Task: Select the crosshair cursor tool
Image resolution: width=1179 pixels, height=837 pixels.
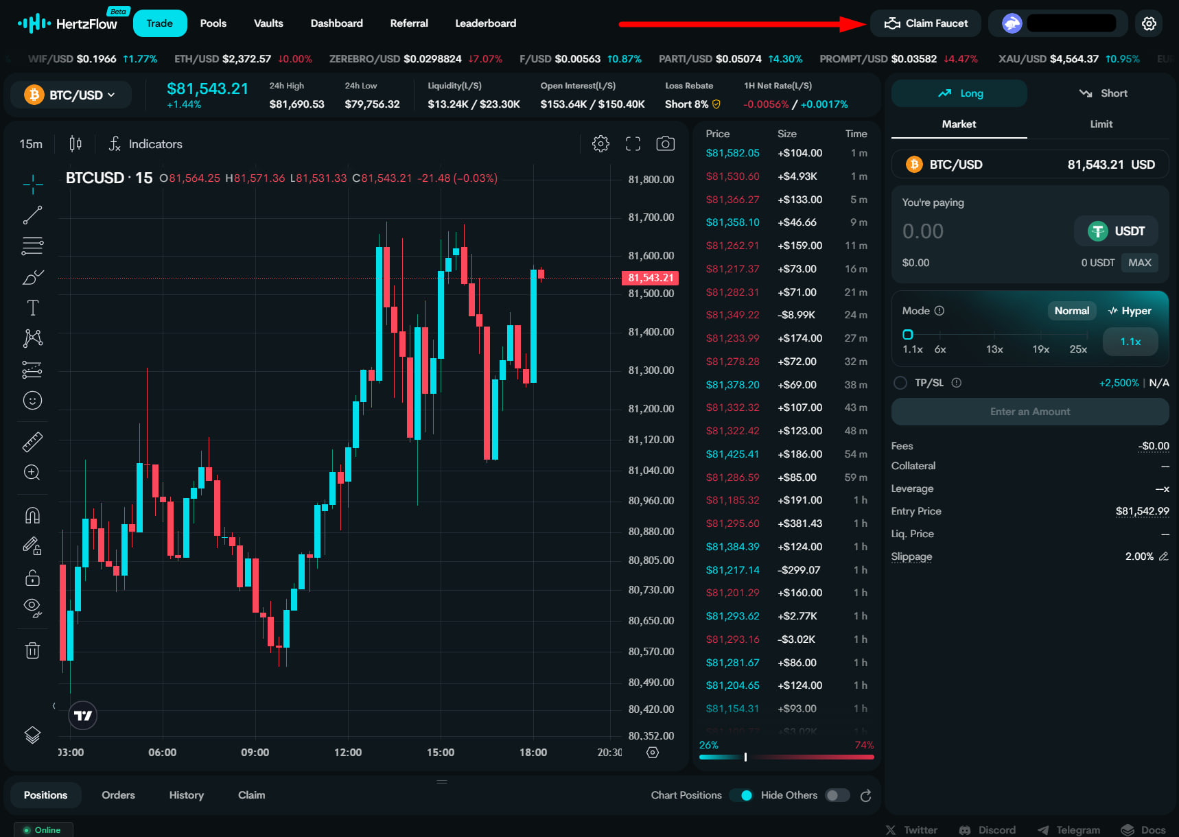Action: click(x=32, y=184)
